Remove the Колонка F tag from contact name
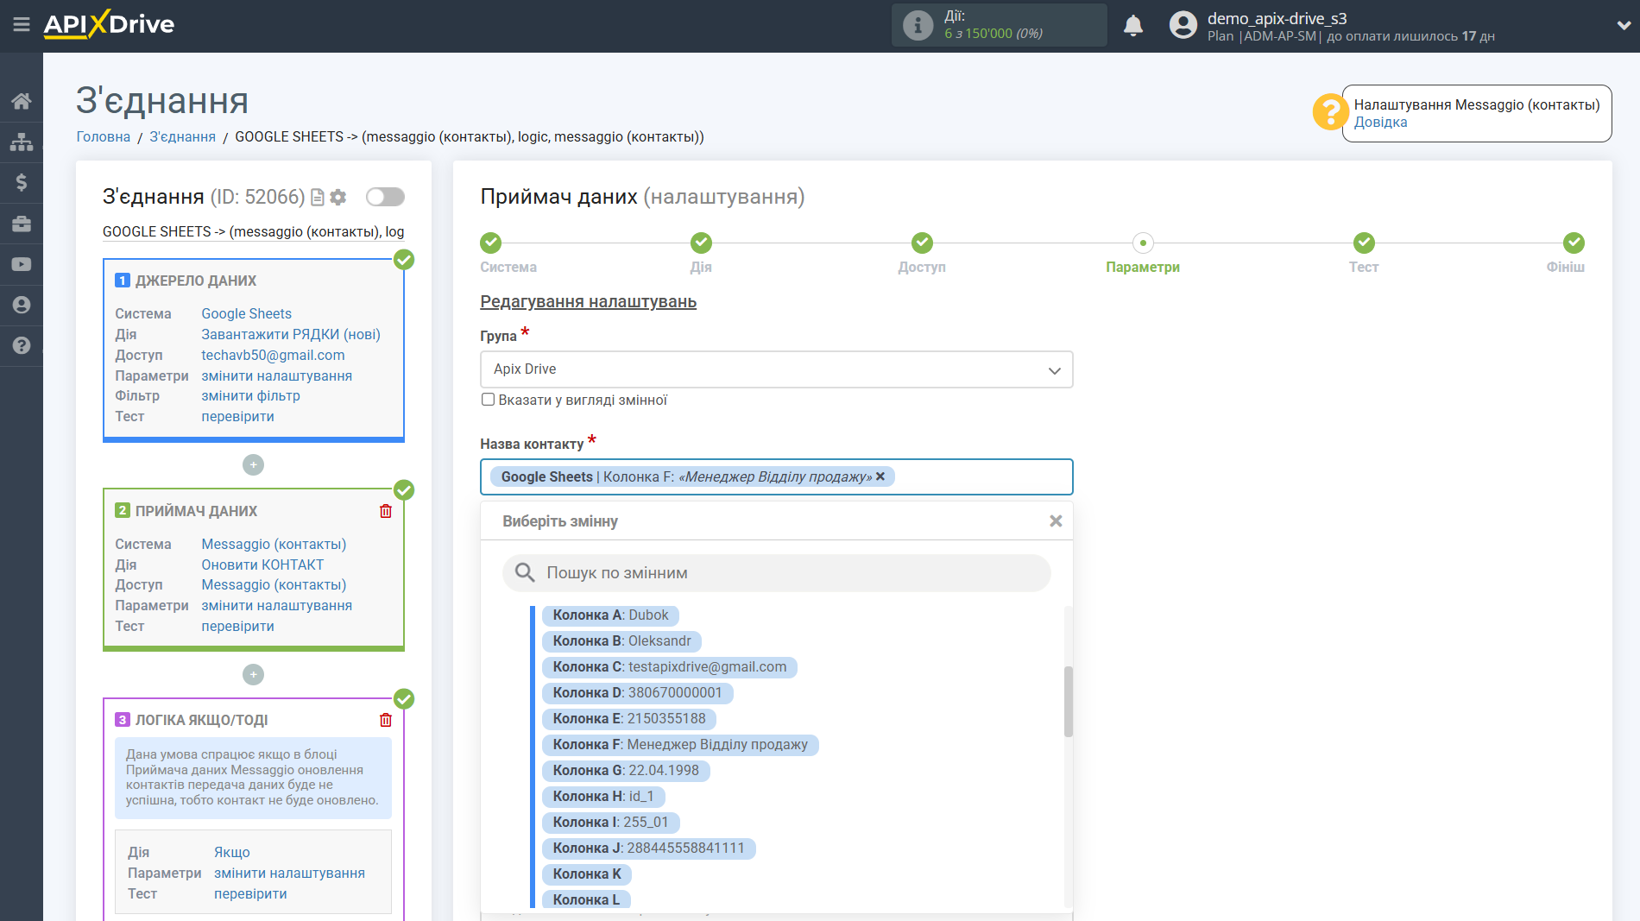Image resolution: width=1640 pixels, height=921 pixels. [880, 476]
